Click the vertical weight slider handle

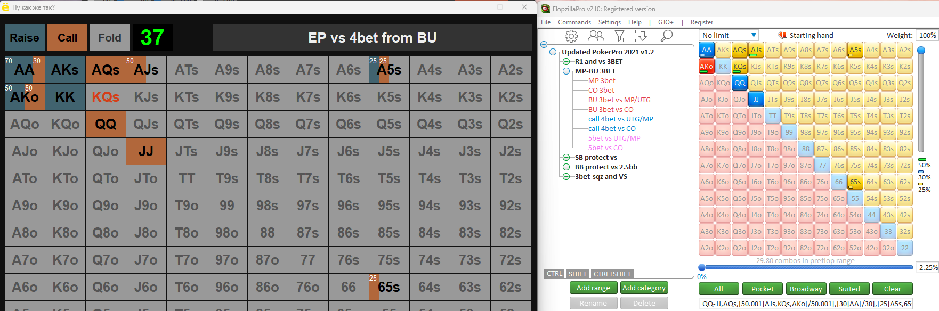(x=921, y=51)
